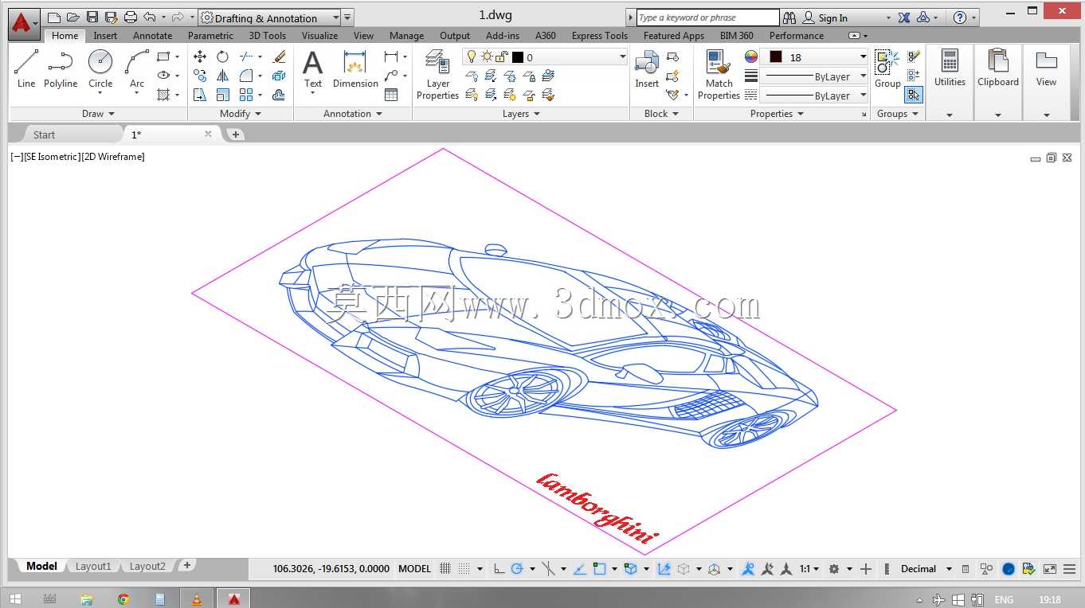The width and height of the screenshot is (1085, 608).
Task: Select the Dimension tool
Action: 355,68
